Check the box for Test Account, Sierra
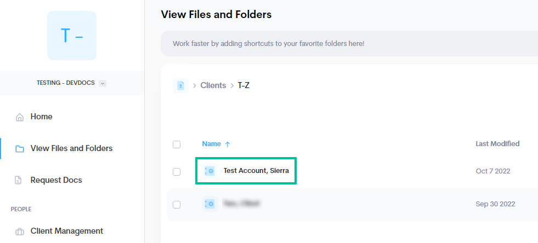The height and width of the screenshot is (243, 538). click(177, 171)
